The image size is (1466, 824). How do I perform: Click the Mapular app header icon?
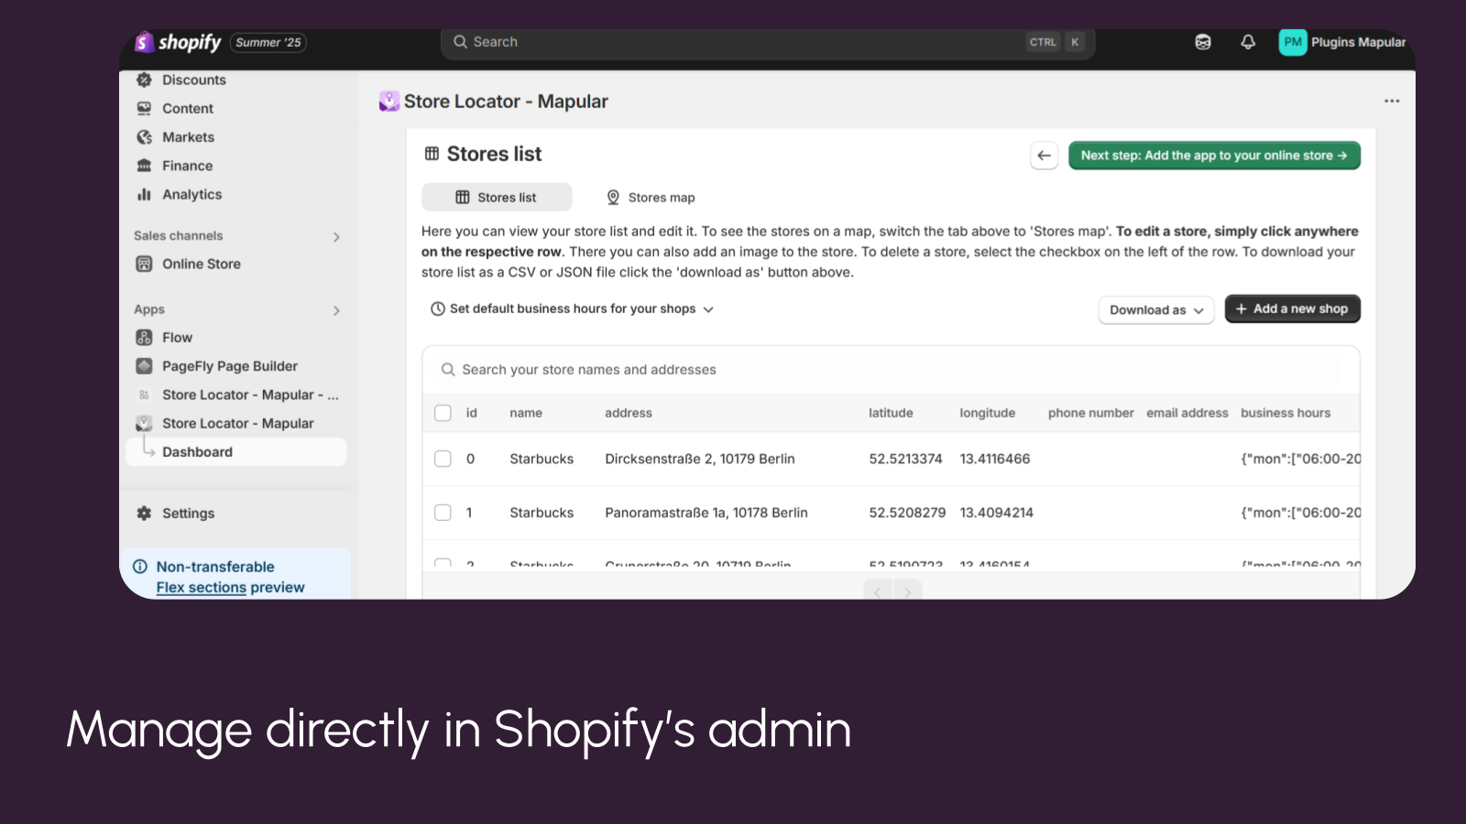[x=389, y=102]
